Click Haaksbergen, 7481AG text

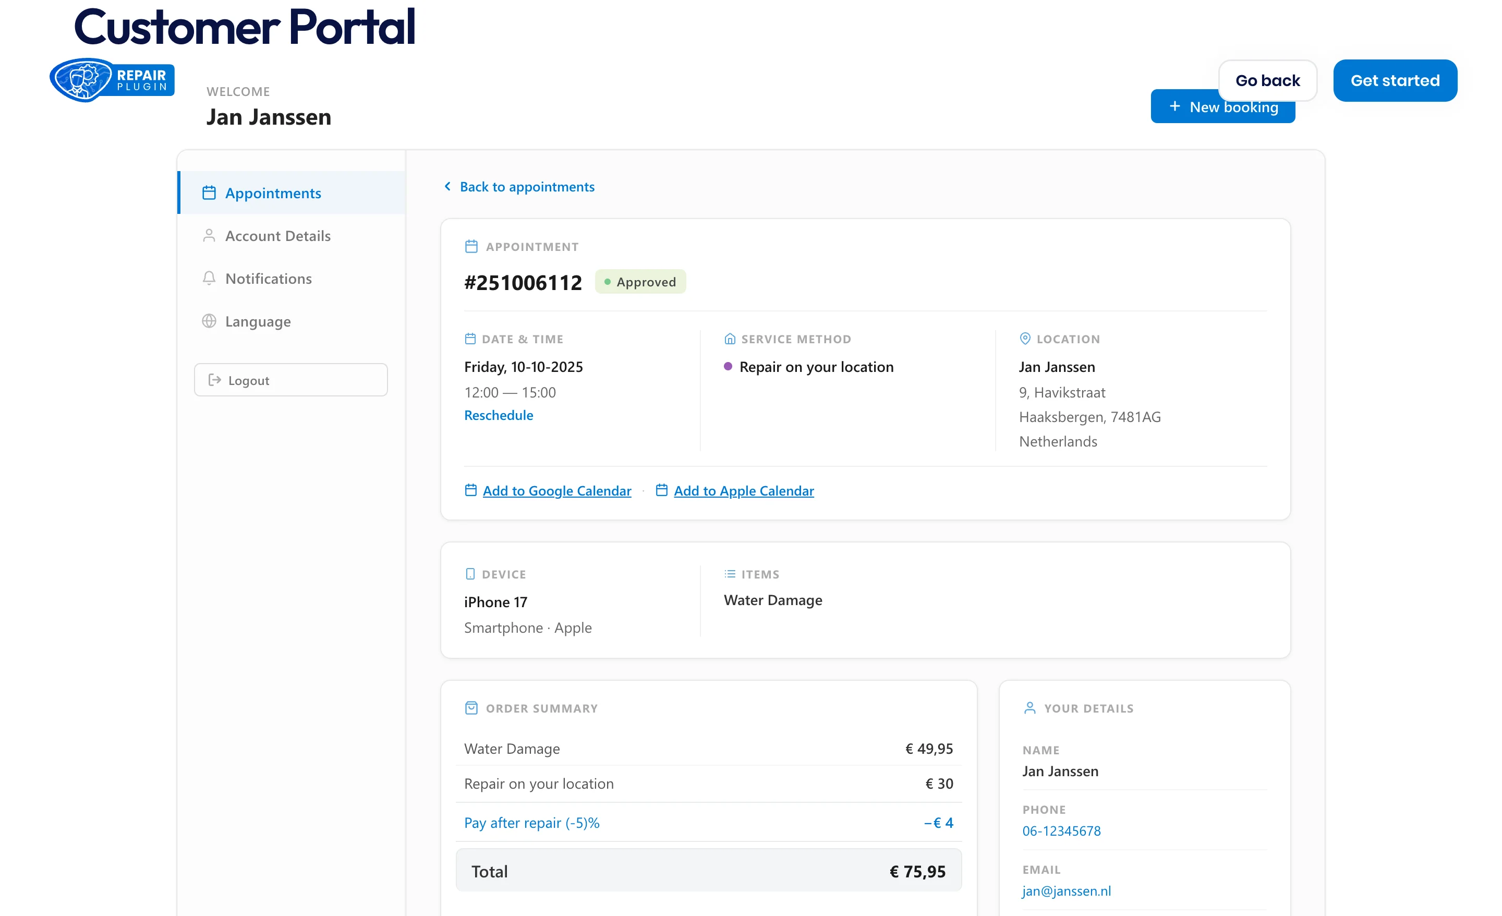click(x=1090, y=417)
